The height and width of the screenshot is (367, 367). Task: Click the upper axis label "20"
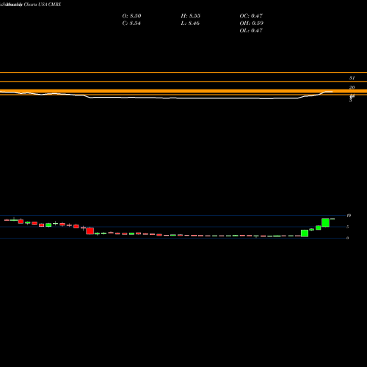pos(352,87)
